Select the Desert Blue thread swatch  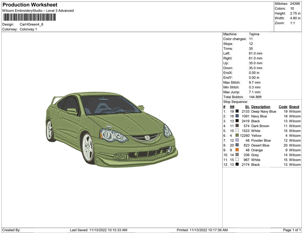(x=237, y=145)
